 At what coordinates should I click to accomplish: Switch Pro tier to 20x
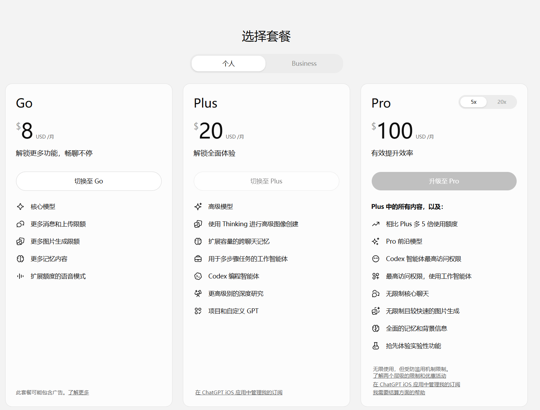502,102
